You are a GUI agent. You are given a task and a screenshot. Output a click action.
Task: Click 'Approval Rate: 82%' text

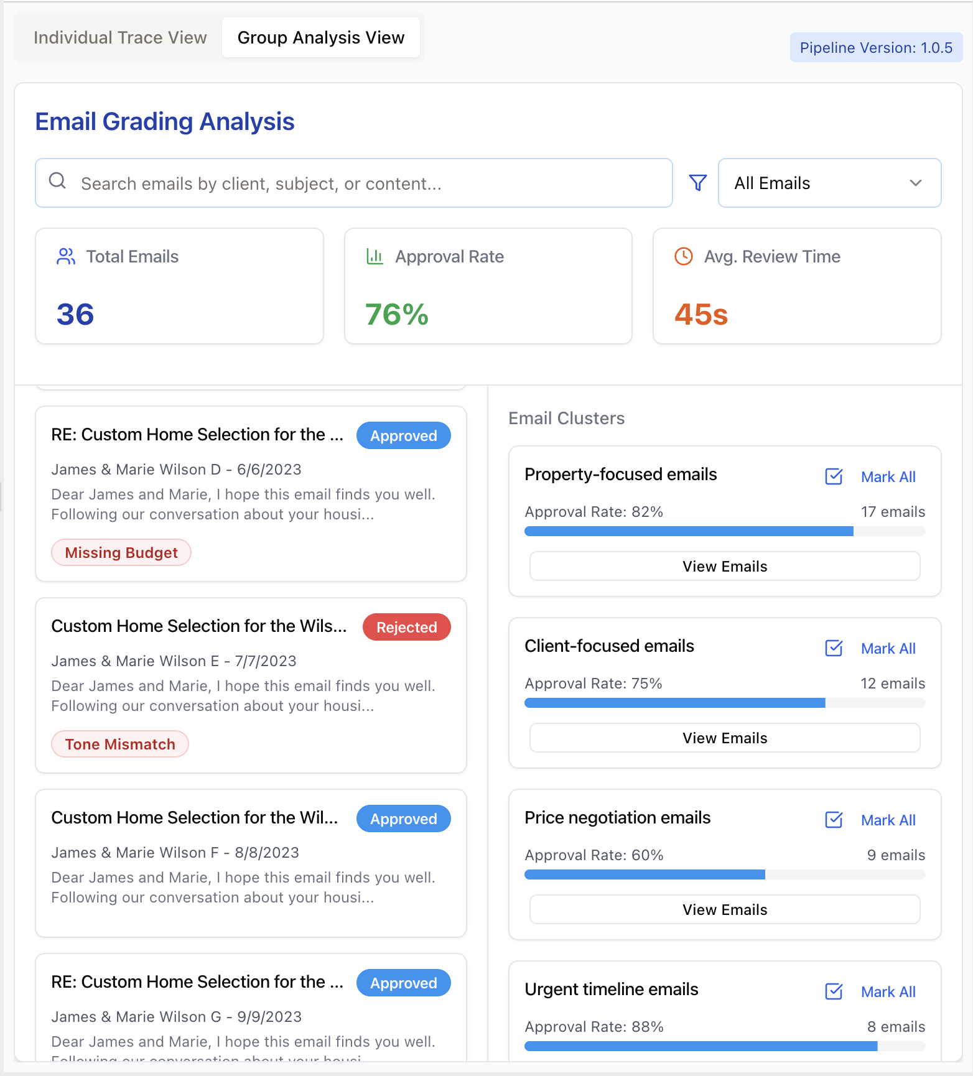(x=594, y=512)
